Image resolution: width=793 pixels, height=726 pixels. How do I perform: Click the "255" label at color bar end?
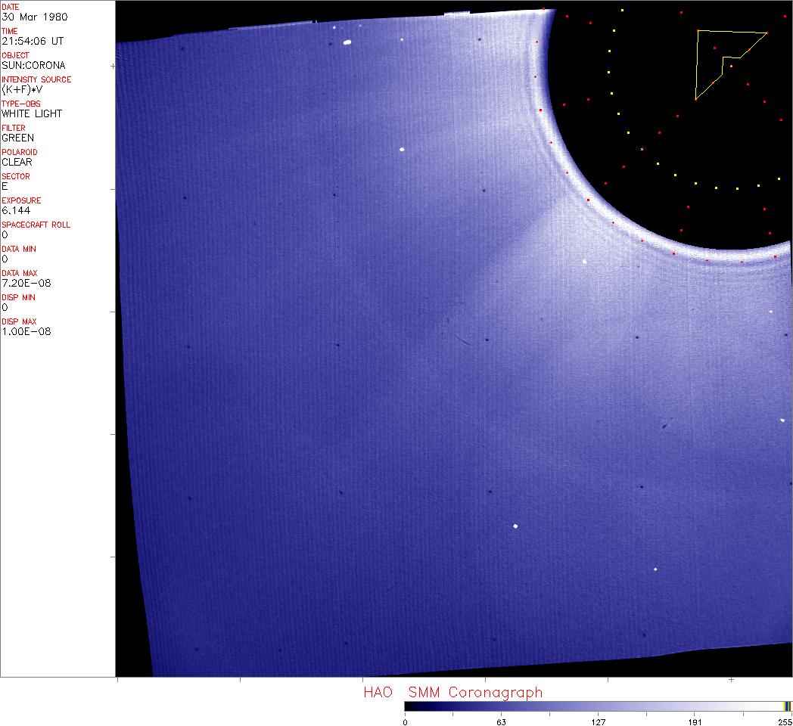[x=784, y=721]
